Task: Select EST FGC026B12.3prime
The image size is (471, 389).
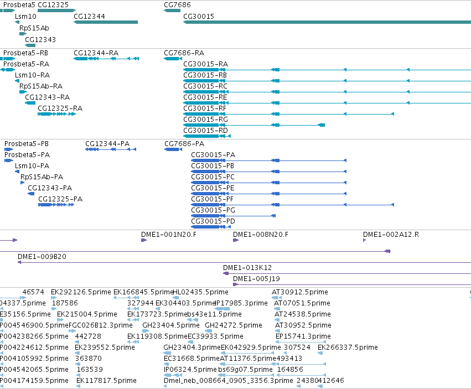Action: (x=101, y=325)
